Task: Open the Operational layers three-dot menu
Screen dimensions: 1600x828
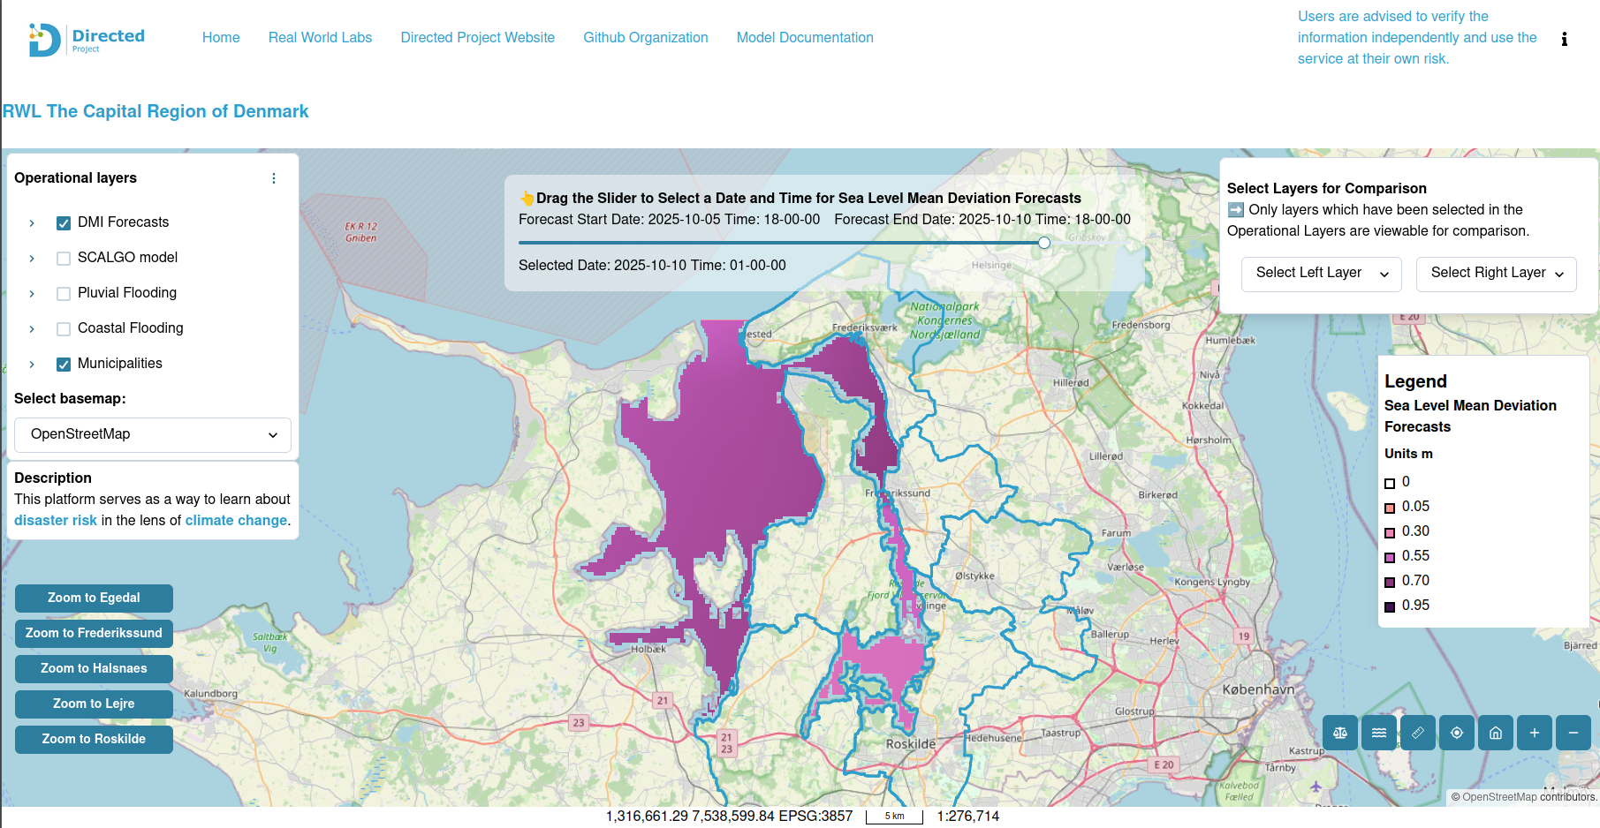Action: click(274, 178)
